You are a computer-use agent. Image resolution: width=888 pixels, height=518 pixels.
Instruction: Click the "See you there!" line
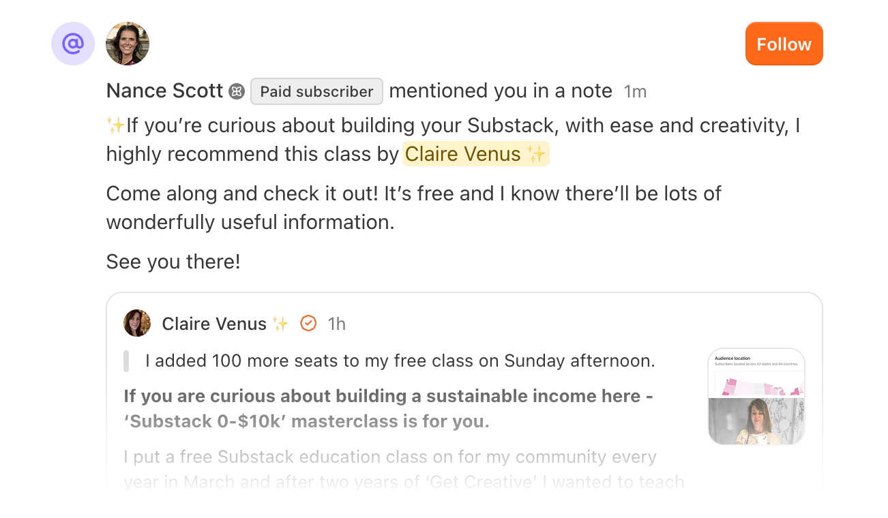click(173, 262)
